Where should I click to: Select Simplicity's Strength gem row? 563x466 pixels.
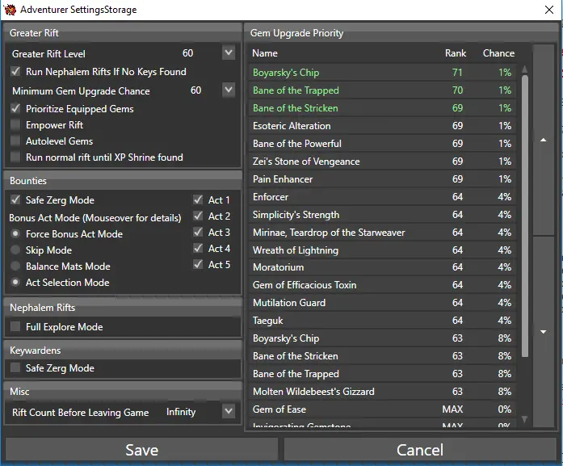coord(382,215)
